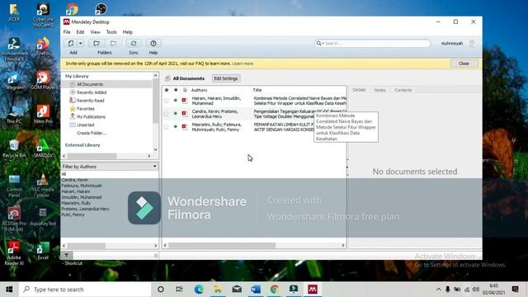
Task: Click the Sync library icon
Action: tap(134, 43)
